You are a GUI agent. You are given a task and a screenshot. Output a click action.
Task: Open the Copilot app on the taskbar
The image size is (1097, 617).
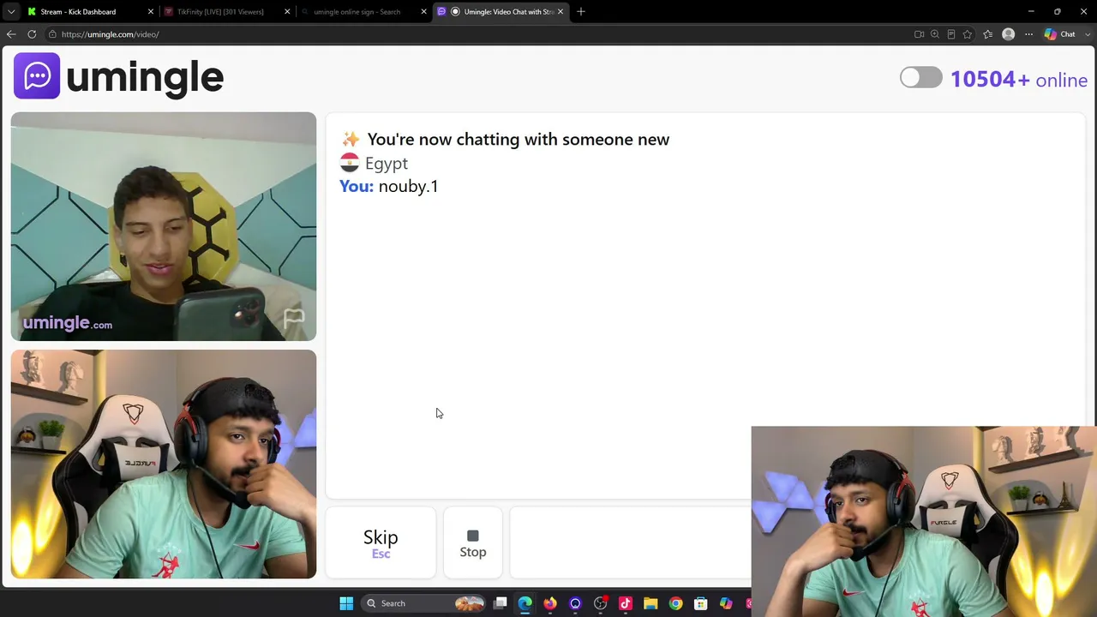[726, 603]
